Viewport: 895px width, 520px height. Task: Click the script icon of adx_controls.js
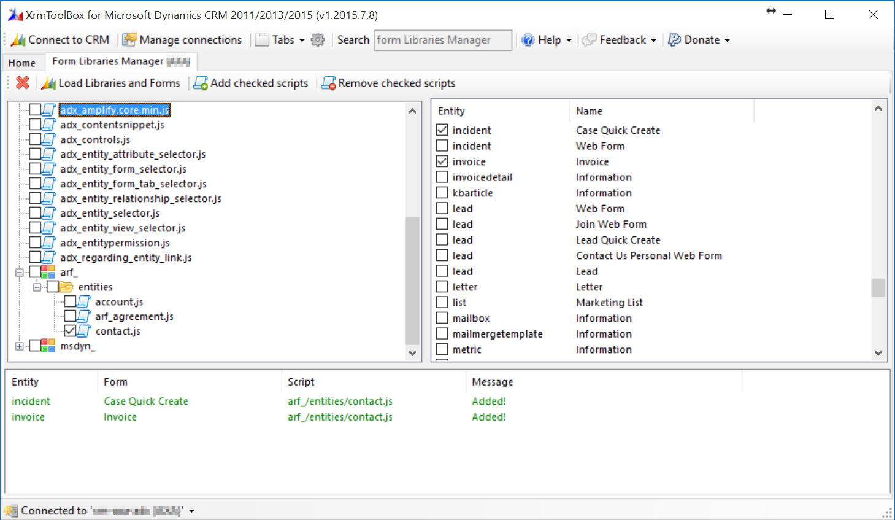click(x=49, y=139)
